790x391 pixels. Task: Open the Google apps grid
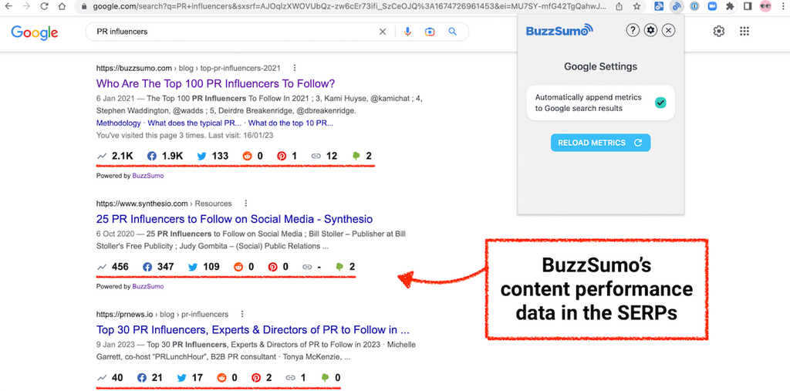(744, 32)
